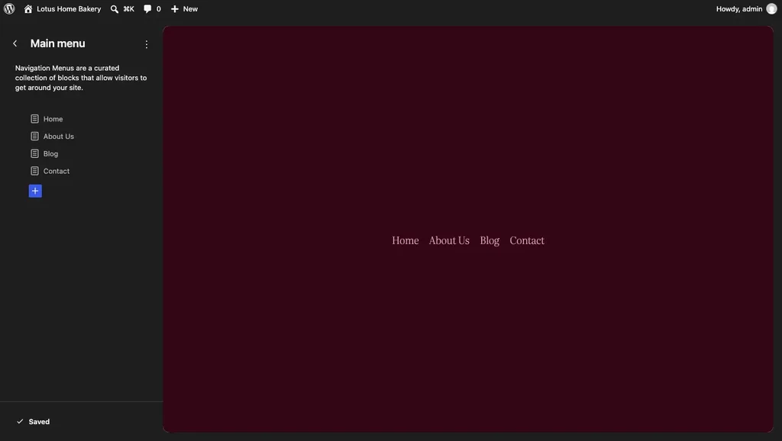Select the About Us item in sidebar list
782x441 pixels.
(58, 137)
